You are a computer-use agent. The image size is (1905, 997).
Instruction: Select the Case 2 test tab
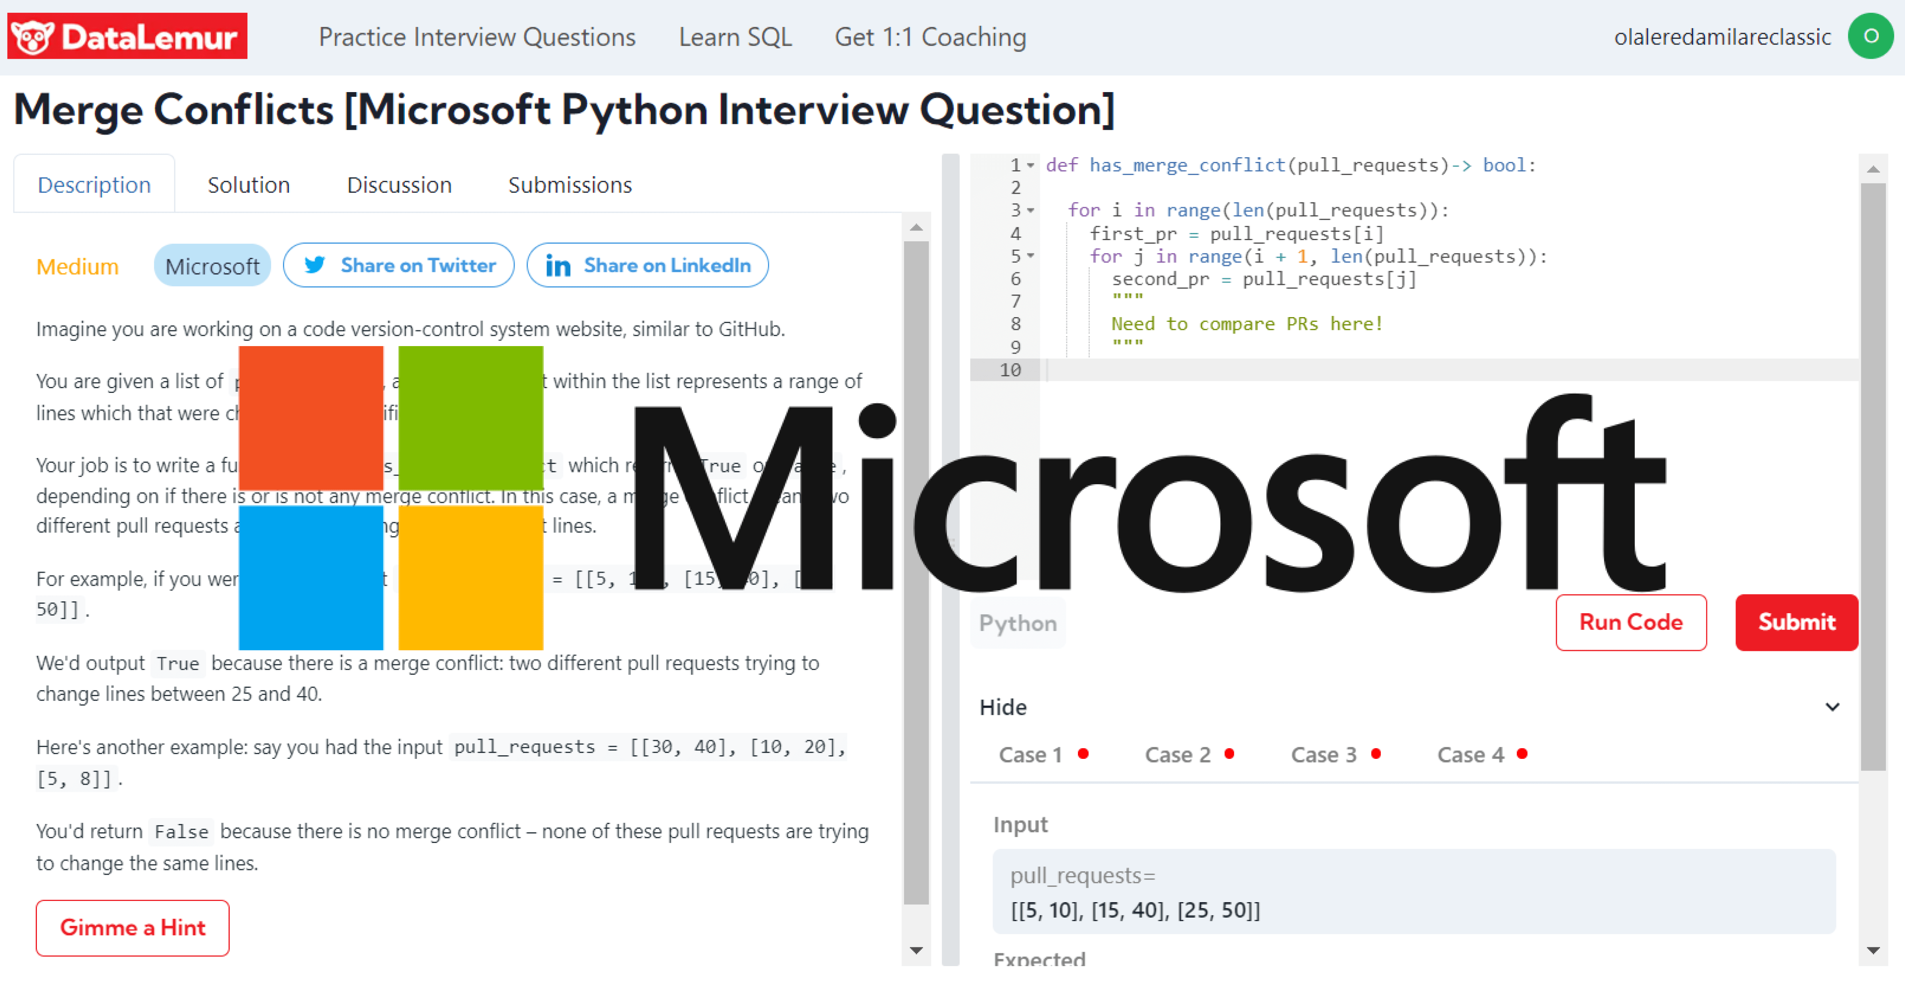(1189, 754)
